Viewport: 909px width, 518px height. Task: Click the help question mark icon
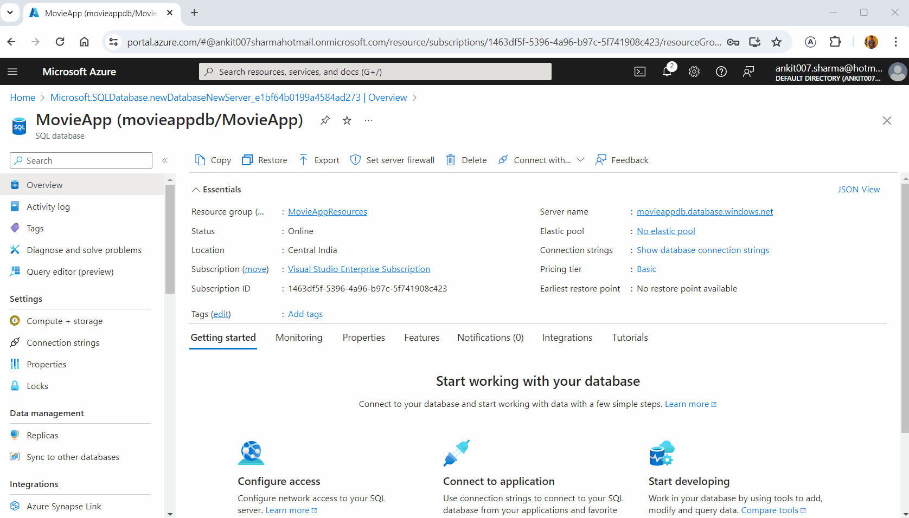coord(721,72)
